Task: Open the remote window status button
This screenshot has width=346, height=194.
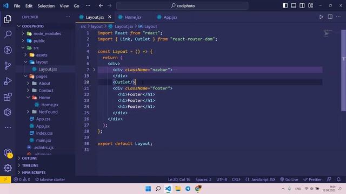Action: pos(5,179)
